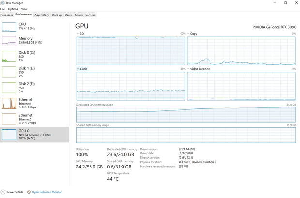
Task: Click driver version 27.21.14.6109
Action: tap(187, 149)
